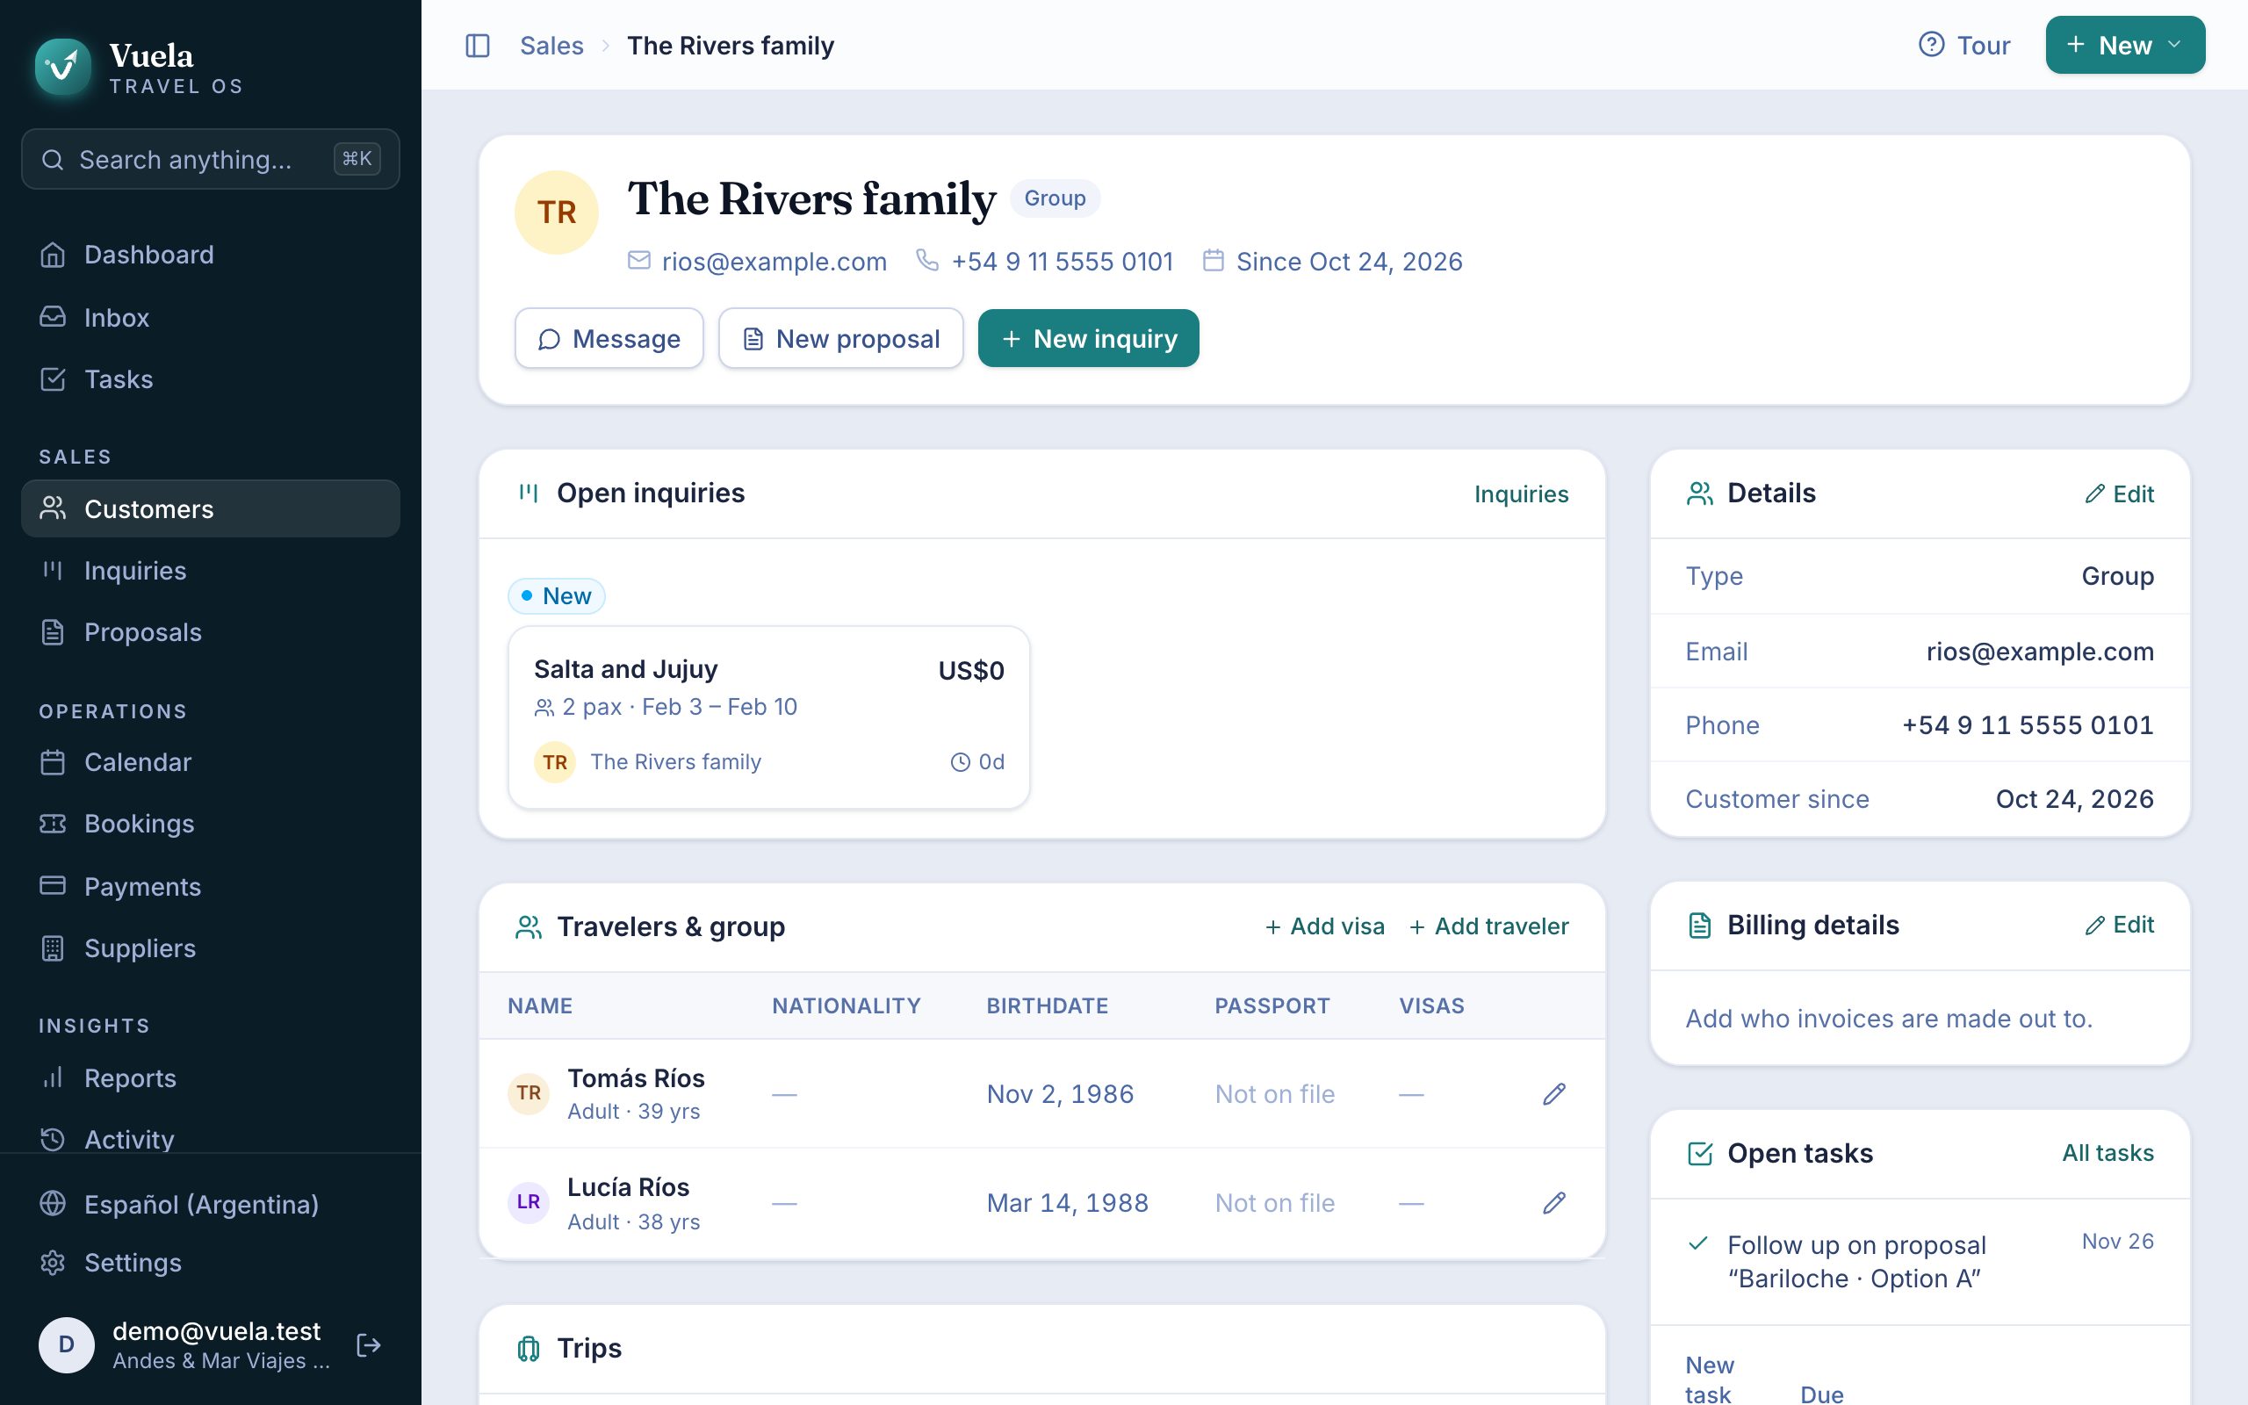2248x1405 pixels.
Task: Click the phone number +54 9 11 5555 0101 in header
Action: [1062, 261]
